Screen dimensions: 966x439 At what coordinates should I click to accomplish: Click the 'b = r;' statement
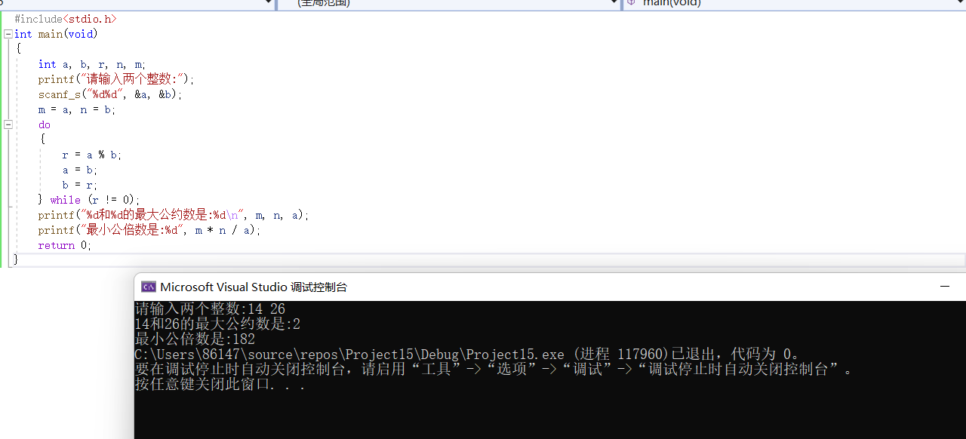(x=80, y=185)
